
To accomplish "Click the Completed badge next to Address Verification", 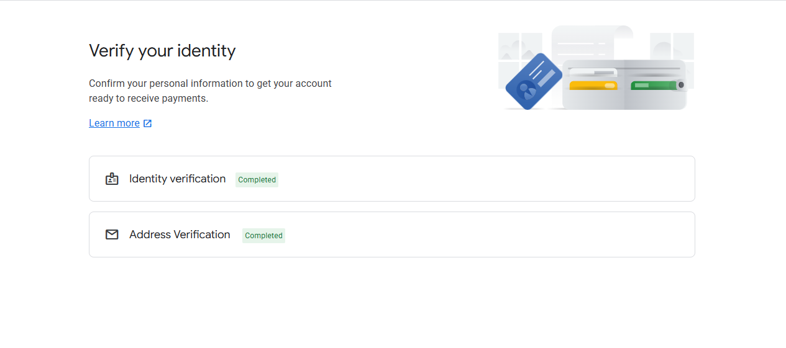I will [263, 236].
